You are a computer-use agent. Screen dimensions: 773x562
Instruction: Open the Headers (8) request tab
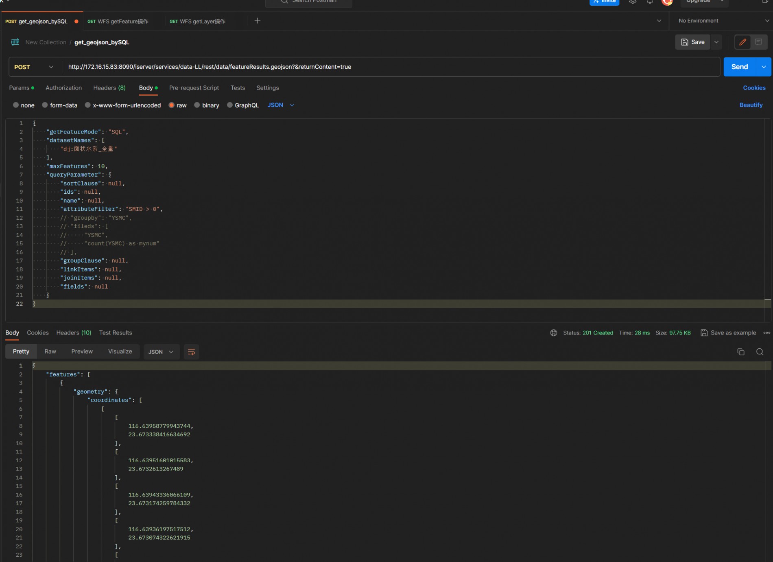(x=109, y=88)
